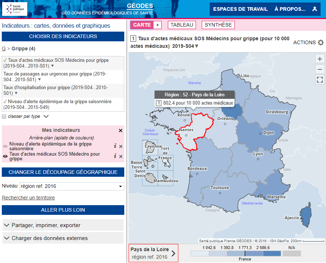Click the legend swatch between 1 042,6 and 1 392,8
This screenshot has height=263, width=326.
218,253
